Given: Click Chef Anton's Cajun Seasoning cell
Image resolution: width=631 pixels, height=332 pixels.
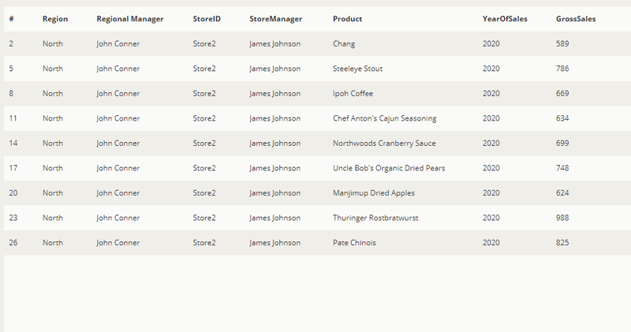Looking at the screenshot, I should (384, 118).
